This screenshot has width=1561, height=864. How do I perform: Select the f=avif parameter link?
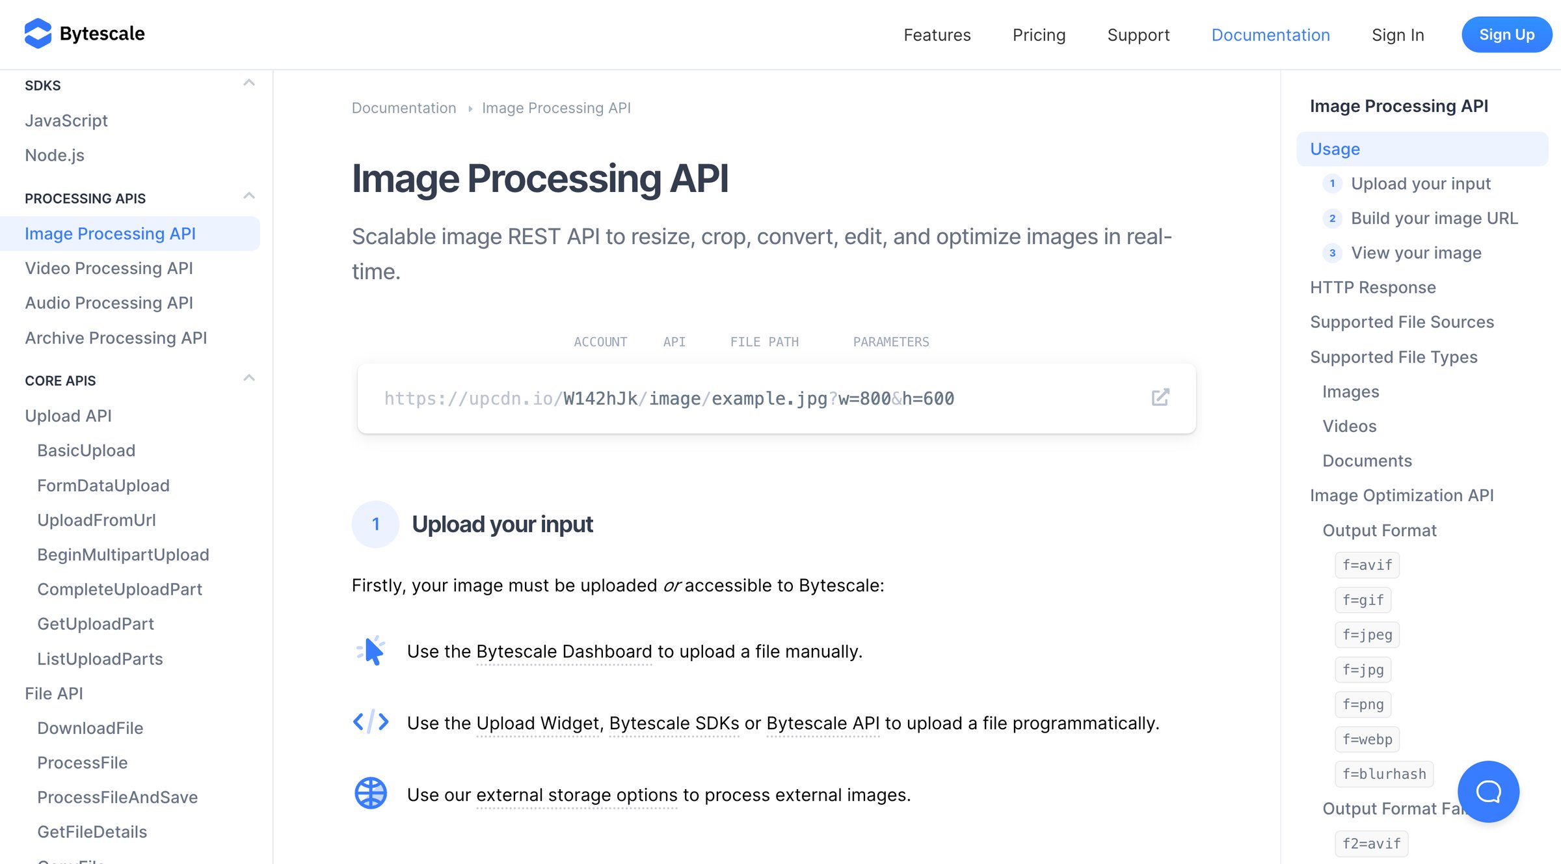(x=1367, y=565)
